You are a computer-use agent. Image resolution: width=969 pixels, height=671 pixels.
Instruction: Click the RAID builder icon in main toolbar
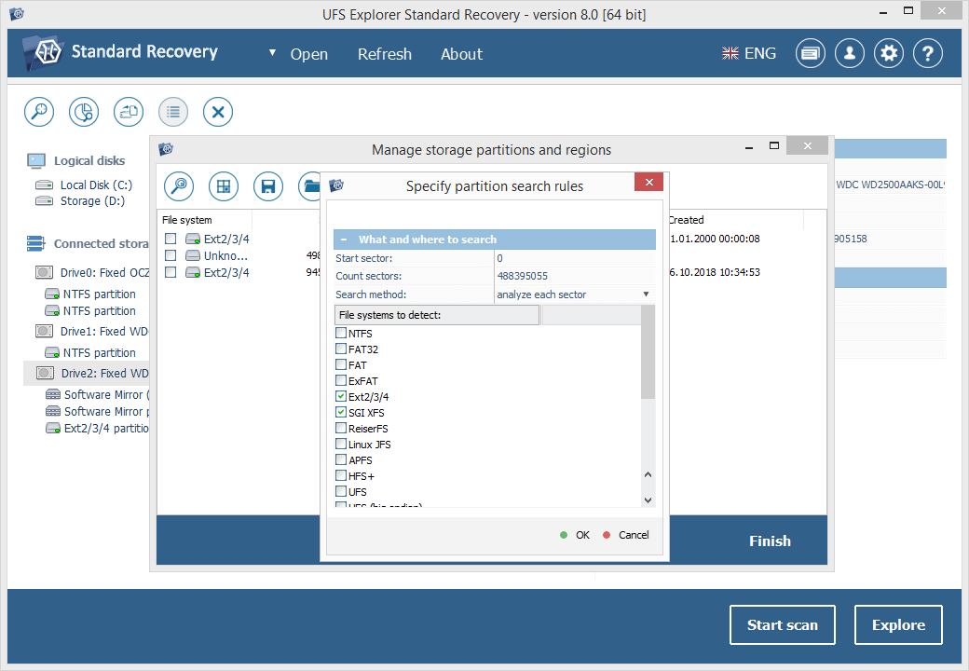[x=129, y=112]
